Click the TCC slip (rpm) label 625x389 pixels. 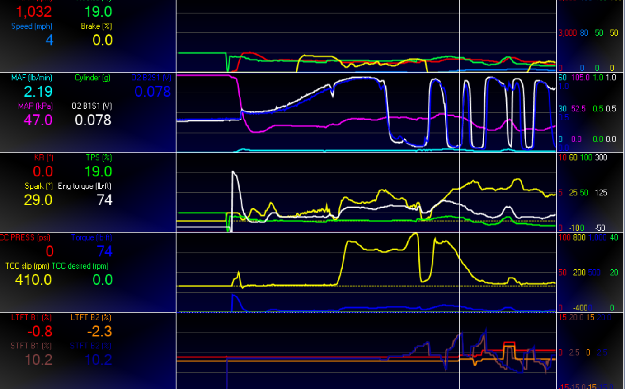[x=28, y=266]
